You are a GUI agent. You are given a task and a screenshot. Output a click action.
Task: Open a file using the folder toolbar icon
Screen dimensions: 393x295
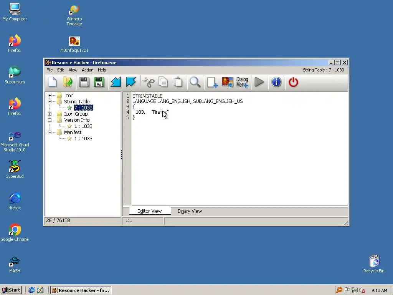68,82
